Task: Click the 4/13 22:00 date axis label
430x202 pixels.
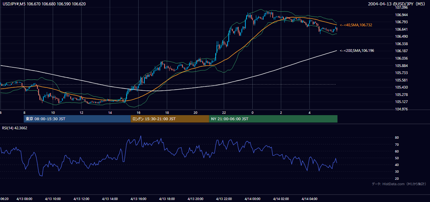Action: [224, 199]
